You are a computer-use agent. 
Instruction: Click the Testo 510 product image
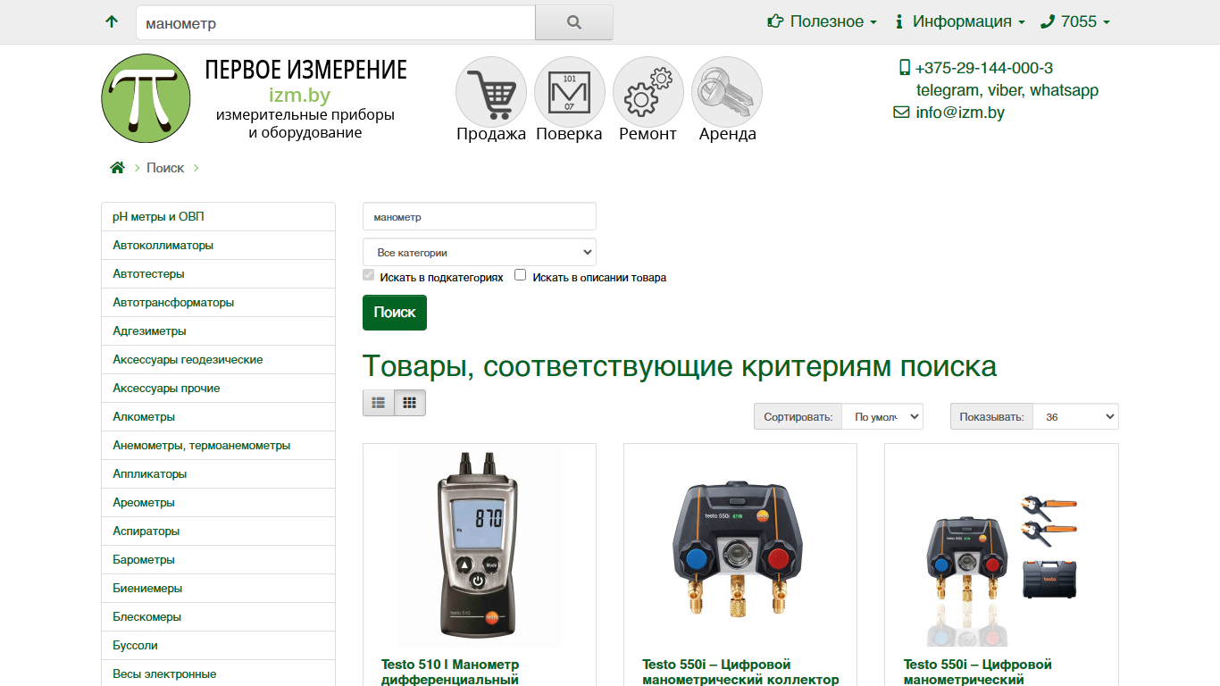480,545
